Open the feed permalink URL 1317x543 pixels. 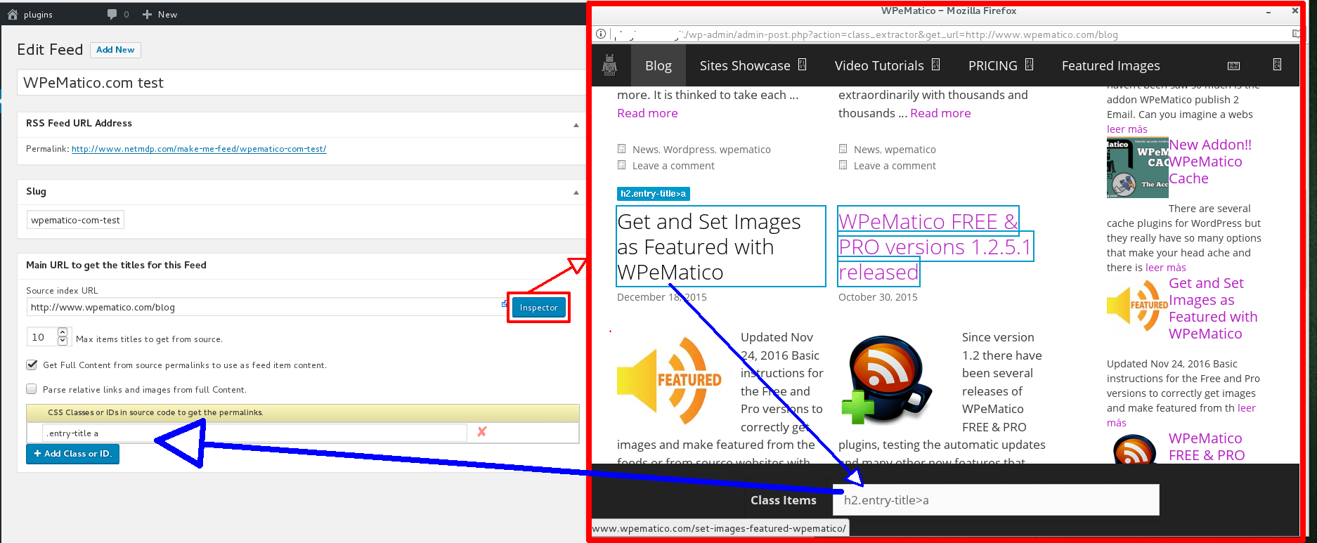tap(199, 149)
